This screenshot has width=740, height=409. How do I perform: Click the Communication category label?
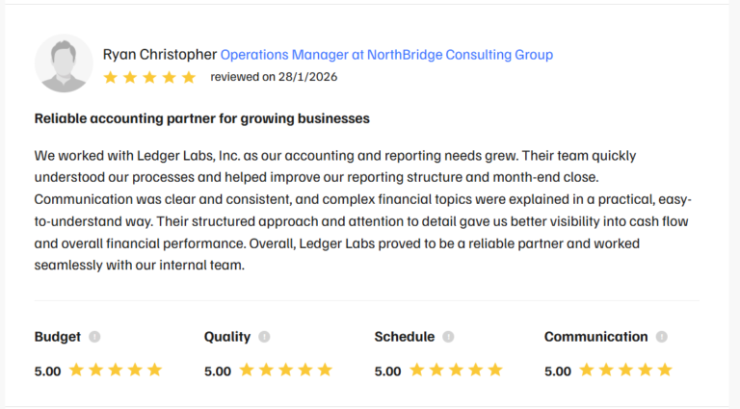[595, 337]
